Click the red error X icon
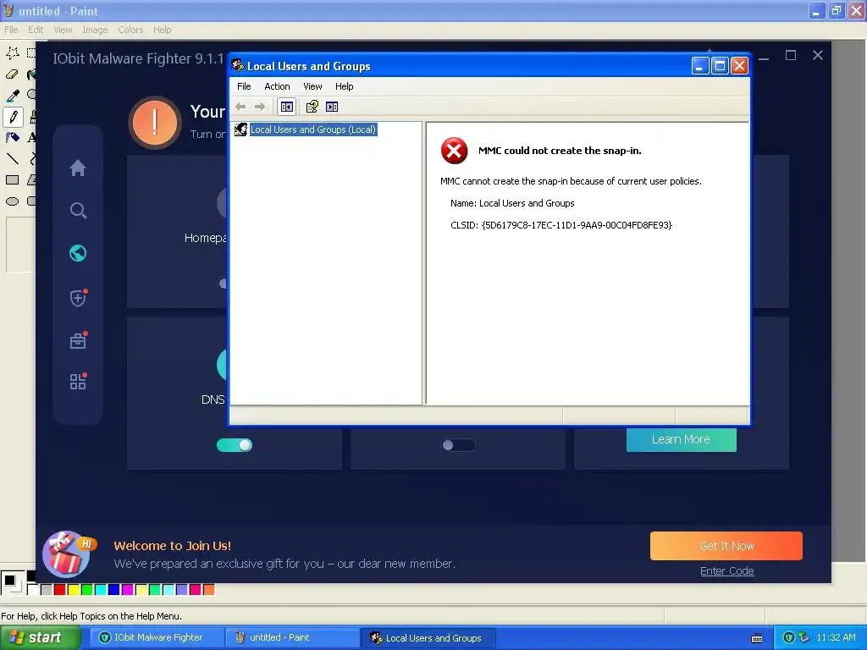The image size is (867, 650). coord(454,151)
